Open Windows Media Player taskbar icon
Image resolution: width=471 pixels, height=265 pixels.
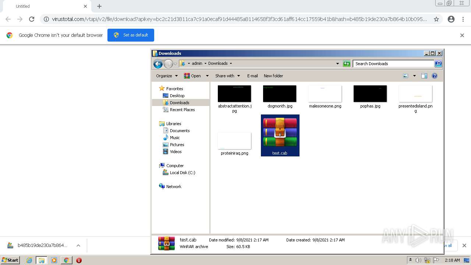(54, 260)
